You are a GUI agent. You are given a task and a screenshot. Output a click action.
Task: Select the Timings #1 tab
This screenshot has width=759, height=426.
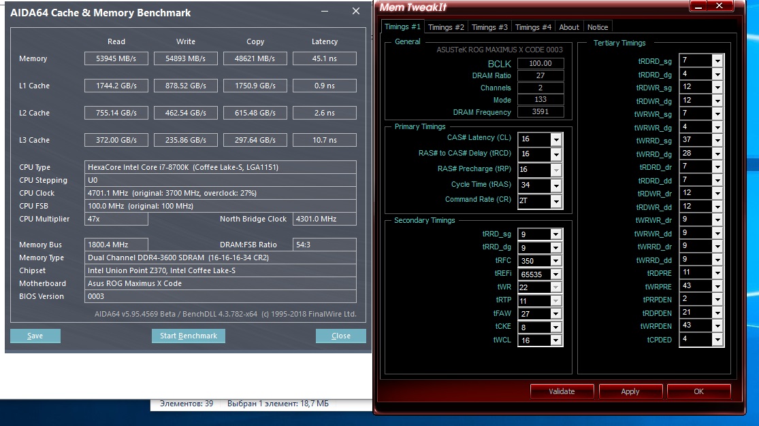pyautogui.click(x=402, y=26)
